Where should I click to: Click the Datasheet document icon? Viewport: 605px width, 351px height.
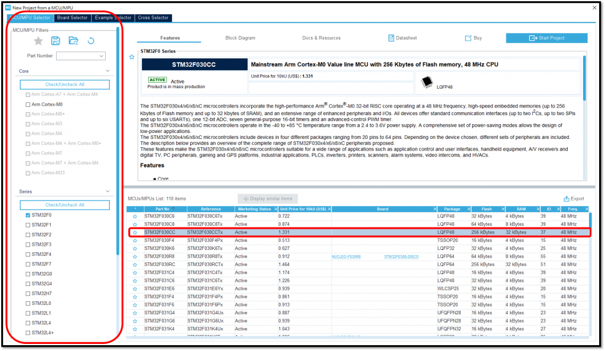click(391, 38)
